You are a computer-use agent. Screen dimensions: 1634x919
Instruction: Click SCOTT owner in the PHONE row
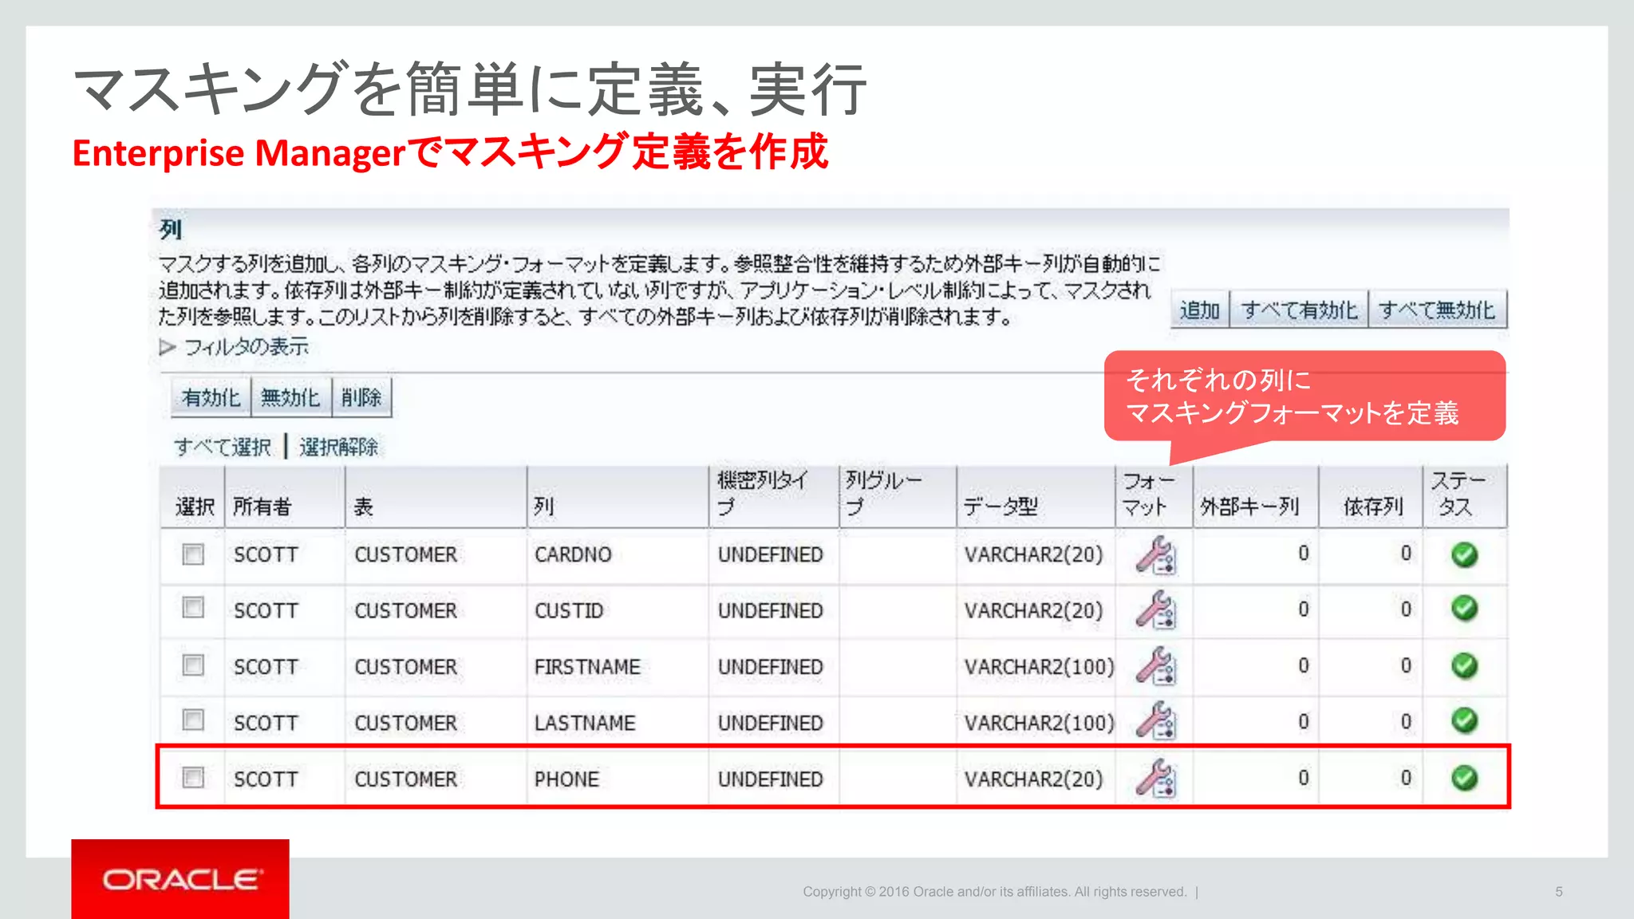[266, 779]
